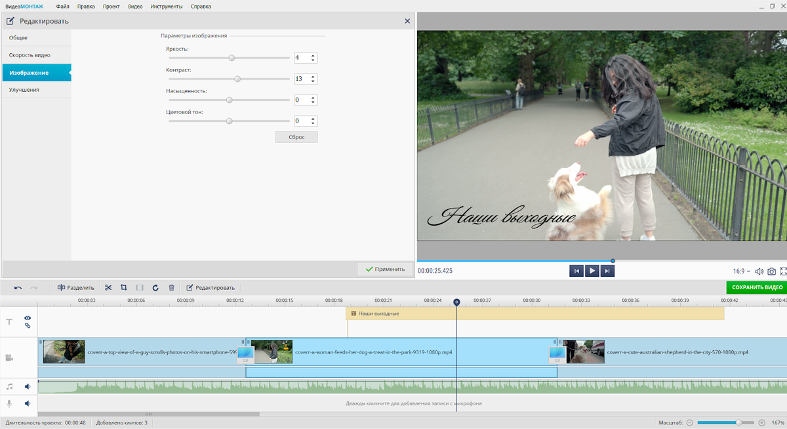Image resolution: width=787 pixels, height=429 pixels.
Task: Open the Инструменты menu
Action: [x=167, y=6]
